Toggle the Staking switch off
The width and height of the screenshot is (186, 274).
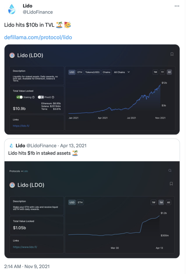(x=19, y=97)
